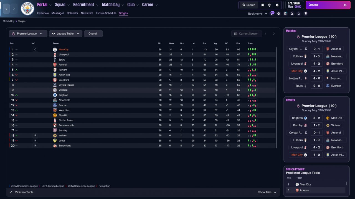Viewport: 355px width, 199px height.
Task: Open the News Site tab
Action: pyautogui.click(x=87, y=13)
